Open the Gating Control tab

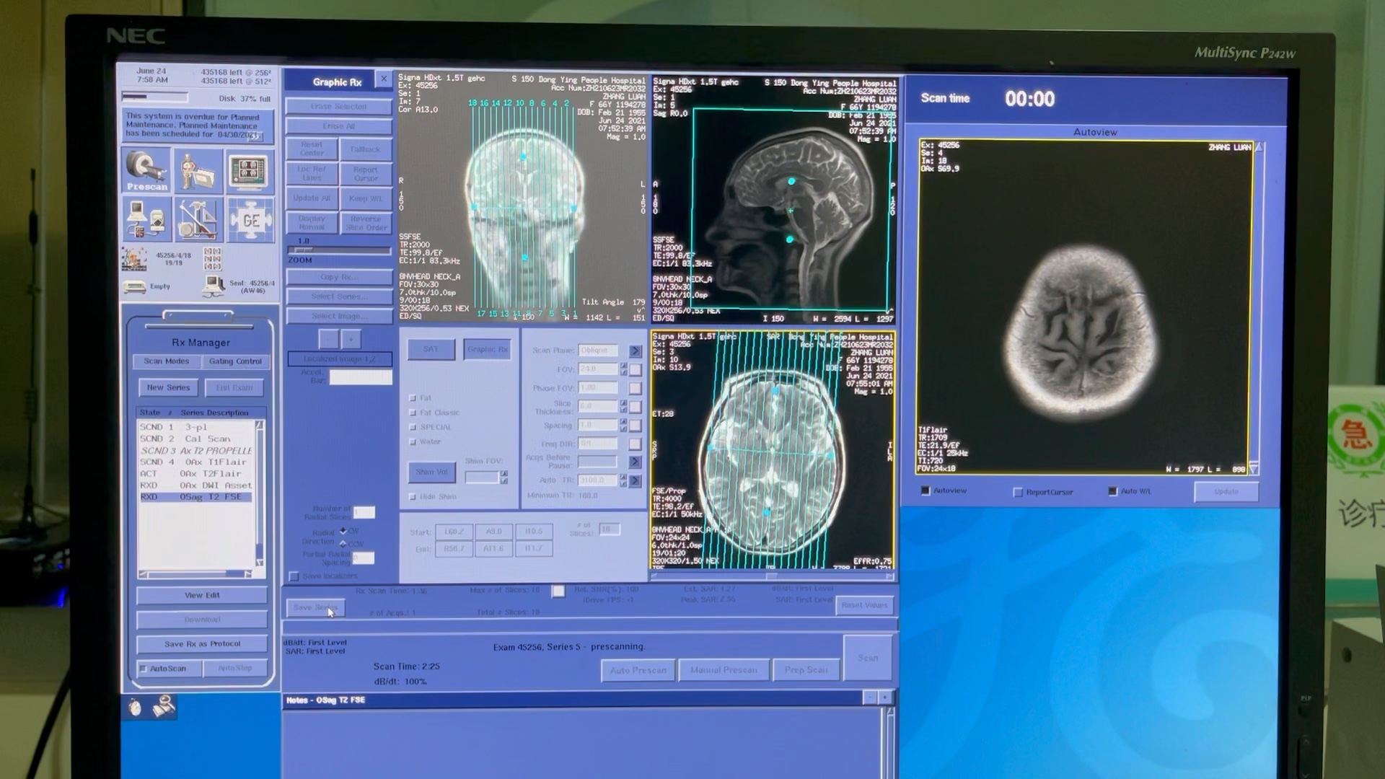235,361
